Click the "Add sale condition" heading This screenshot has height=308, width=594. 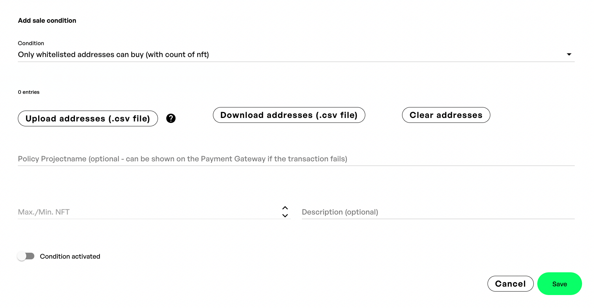coord(47,21)
